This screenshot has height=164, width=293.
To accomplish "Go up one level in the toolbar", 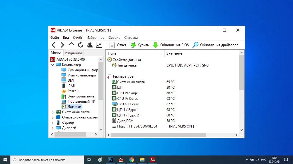I will [x=71, y=44].
